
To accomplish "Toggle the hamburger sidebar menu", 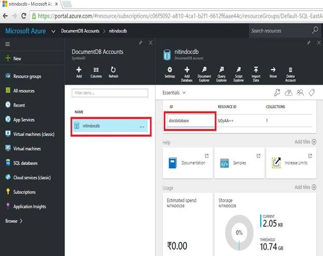I will tap(8, 44).
